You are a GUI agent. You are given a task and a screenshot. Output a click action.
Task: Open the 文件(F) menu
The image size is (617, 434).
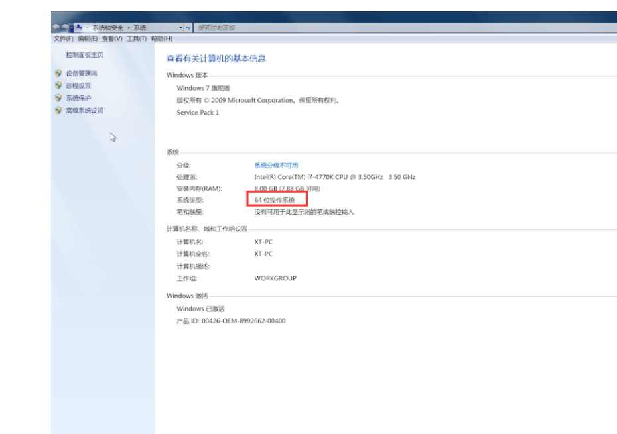pos(63,39)
